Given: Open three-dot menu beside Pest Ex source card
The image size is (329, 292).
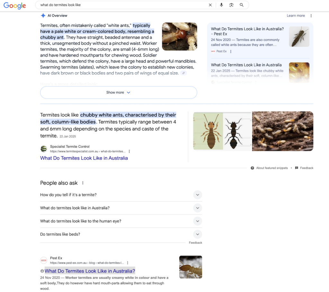Looking at the screenshot, I should (231, 51).
